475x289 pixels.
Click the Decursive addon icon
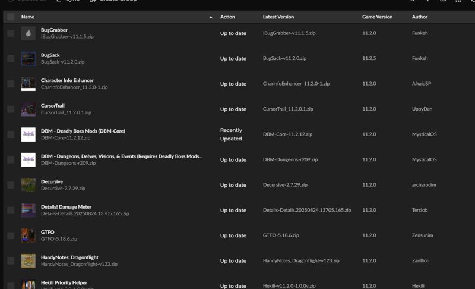tap(28, 185)
